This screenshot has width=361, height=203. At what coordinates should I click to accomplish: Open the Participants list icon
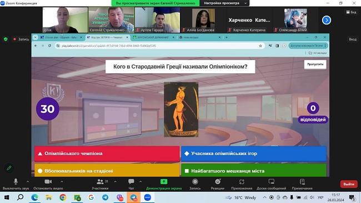pos(100,182)
